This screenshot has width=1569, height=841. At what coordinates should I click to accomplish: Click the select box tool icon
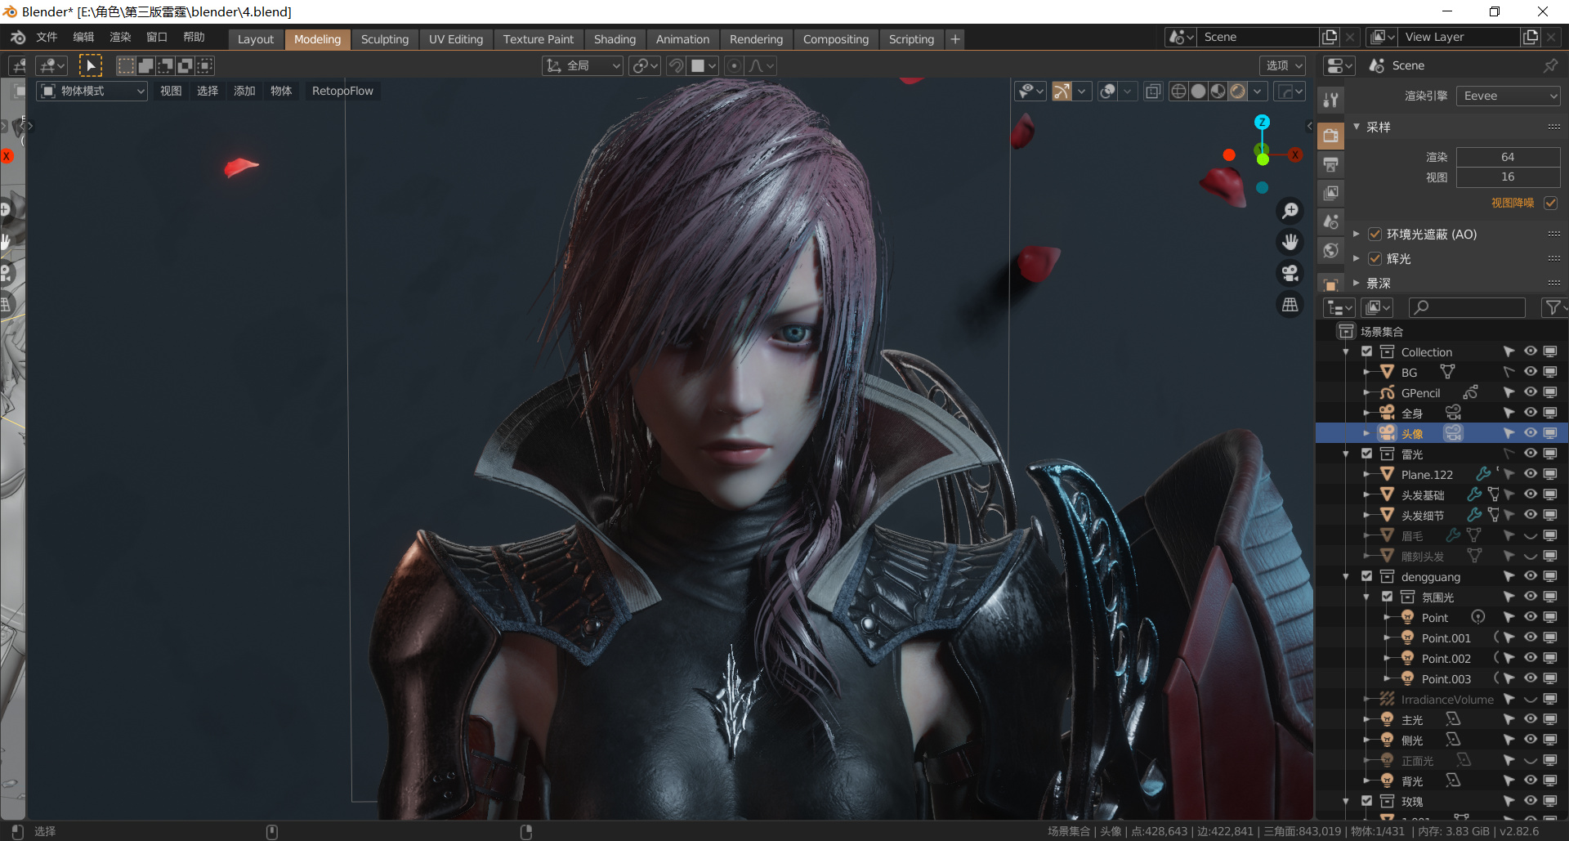91,65
